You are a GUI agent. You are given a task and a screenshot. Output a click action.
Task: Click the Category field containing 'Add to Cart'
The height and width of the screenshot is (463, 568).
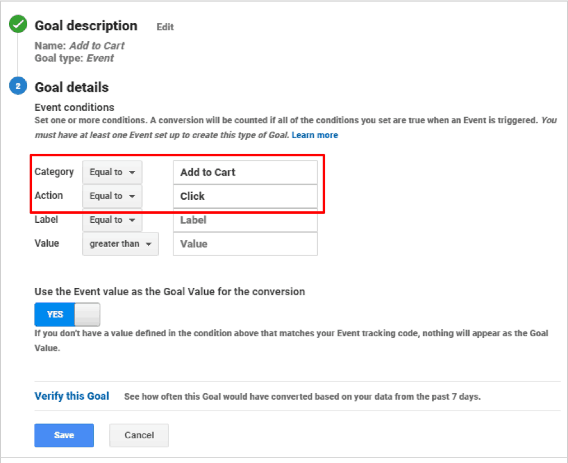pos(245,172)
